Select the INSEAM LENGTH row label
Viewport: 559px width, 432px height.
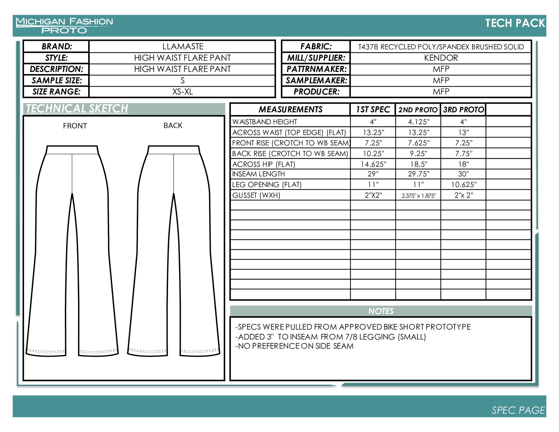click(258, 174)
